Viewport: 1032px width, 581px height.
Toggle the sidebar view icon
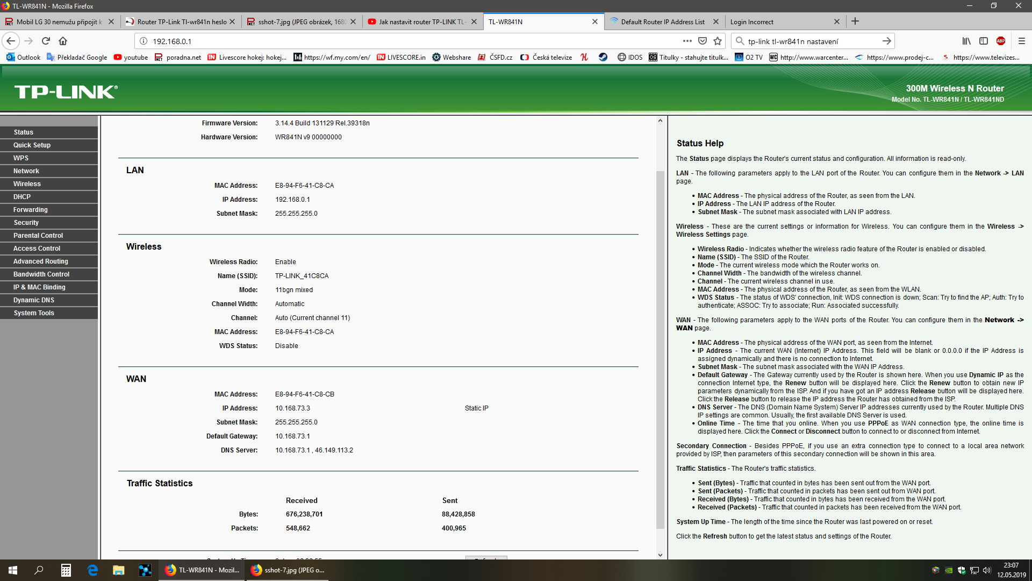tap(984, 41)
